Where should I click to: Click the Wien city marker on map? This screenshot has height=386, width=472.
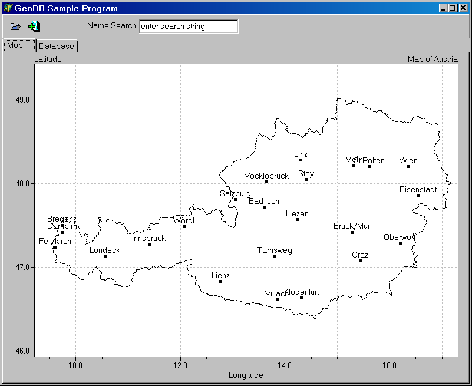tap(408, 166)
